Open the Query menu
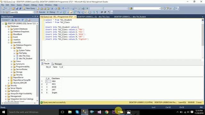 tap(19, 5)
